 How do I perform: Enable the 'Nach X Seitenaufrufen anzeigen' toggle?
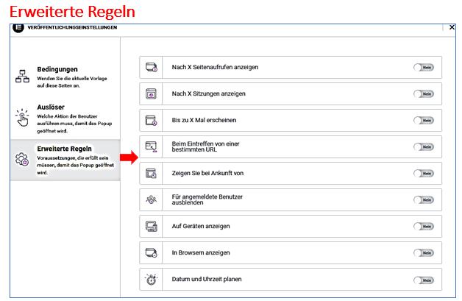[x=424, y=68]
